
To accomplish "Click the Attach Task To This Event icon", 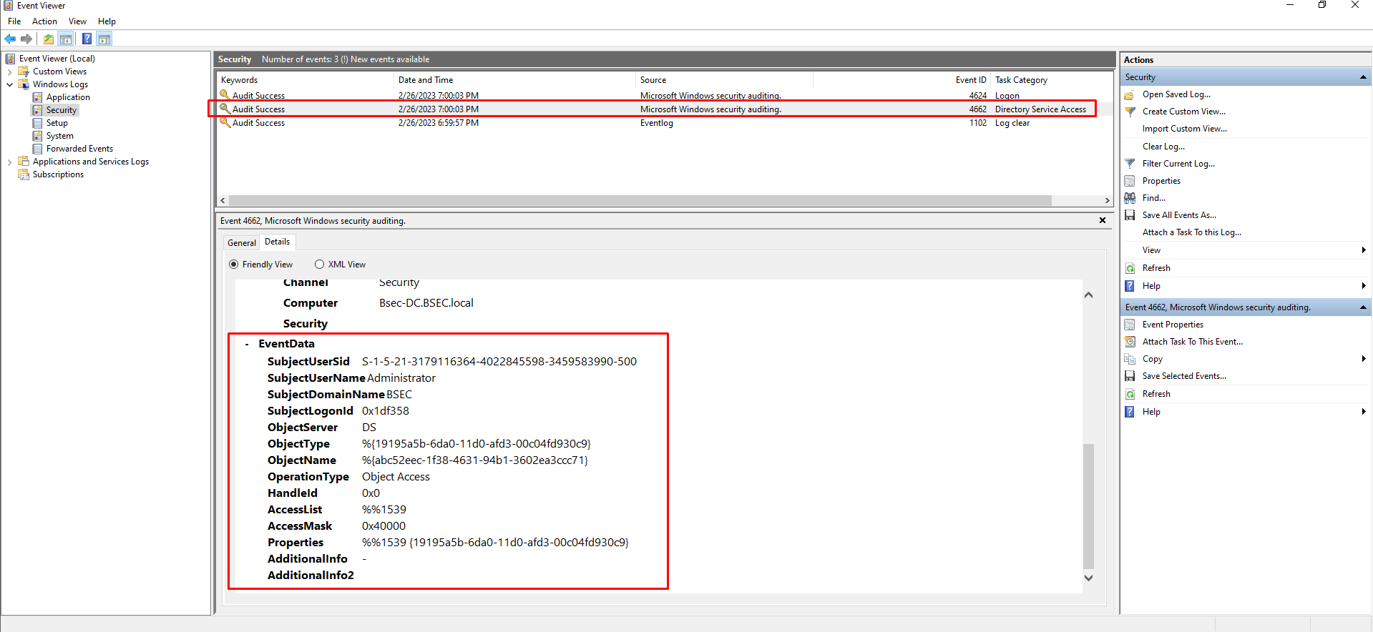I will point(1130,342).
